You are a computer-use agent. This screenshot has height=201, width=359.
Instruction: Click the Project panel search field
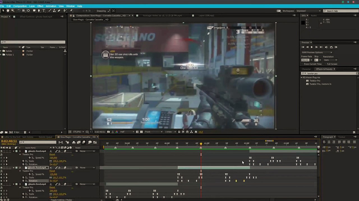[x=33, y=42]
